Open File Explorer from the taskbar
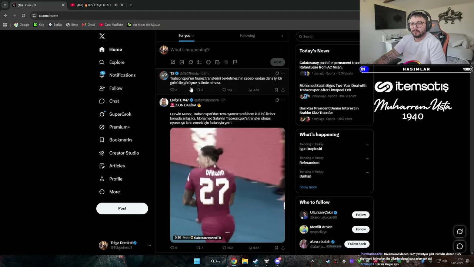474x267 pixels. (245, 261)
